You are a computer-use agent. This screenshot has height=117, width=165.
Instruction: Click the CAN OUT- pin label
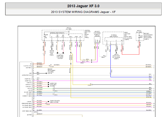(29, 87)
